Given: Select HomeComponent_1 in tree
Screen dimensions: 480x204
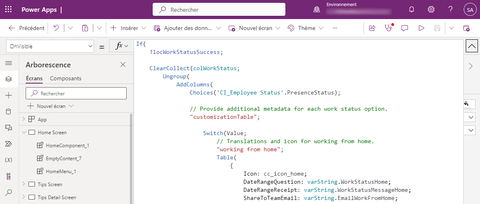Looking at the screenshot, I should [67, 146].
